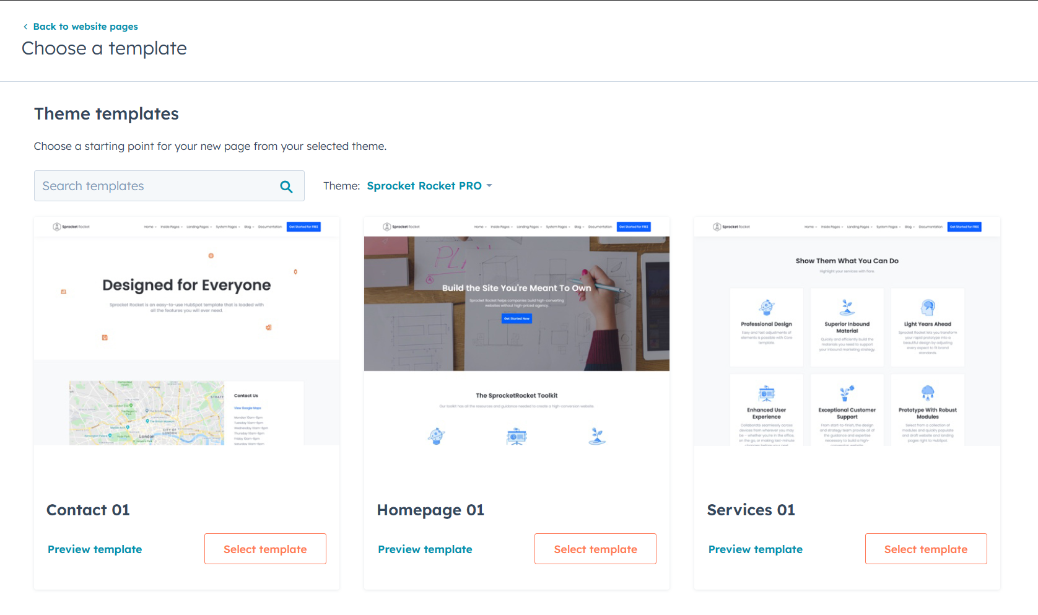Image resolution: width=1038 pixels, height=615 pixels.
Task: Click Documentation in Services 01 preview navigation
Action: coord(930,227)
